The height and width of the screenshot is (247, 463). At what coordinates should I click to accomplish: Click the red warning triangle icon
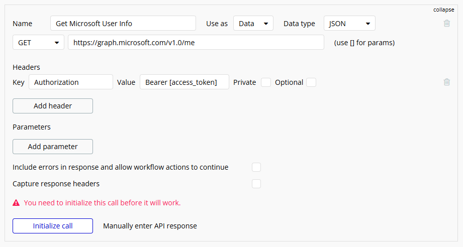point(16,203)
